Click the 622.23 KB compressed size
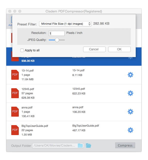Image resolution: width=148 pixels, height=160 pixels. coord(79,93)
